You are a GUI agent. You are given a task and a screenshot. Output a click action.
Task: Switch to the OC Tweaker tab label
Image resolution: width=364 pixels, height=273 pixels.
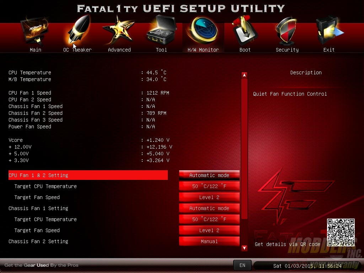pos(77,50)
